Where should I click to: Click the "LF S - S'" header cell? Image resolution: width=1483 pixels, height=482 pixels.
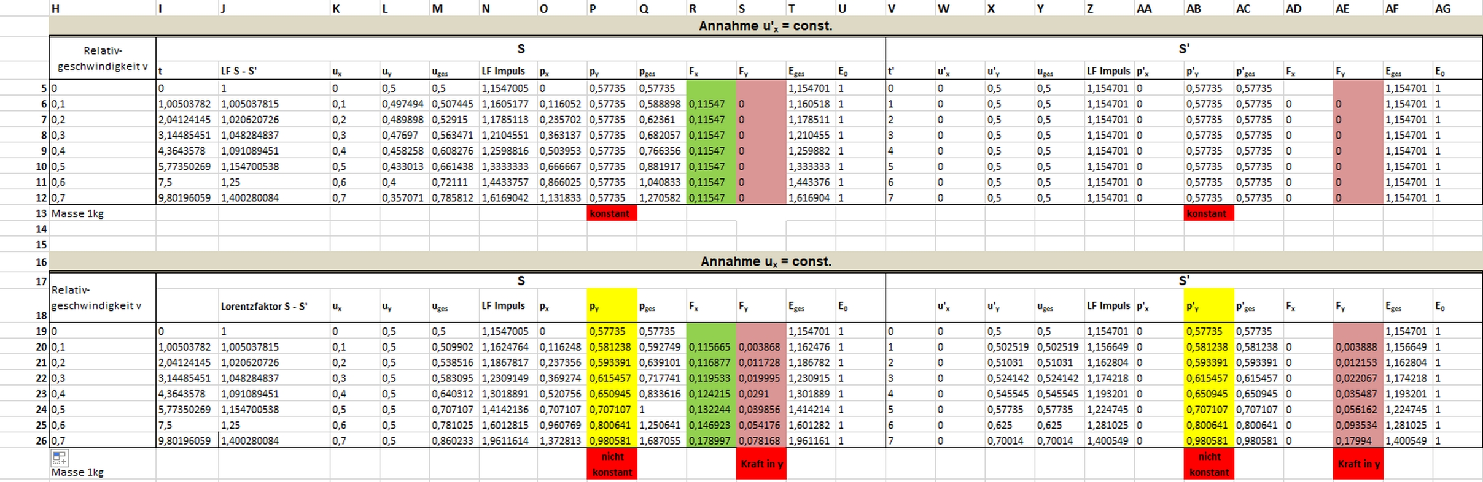274,71
